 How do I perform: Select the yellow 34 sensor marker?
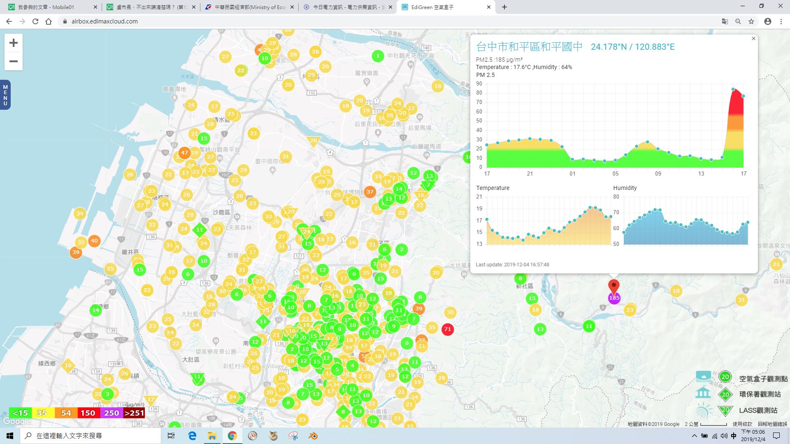tap(80, 213)
